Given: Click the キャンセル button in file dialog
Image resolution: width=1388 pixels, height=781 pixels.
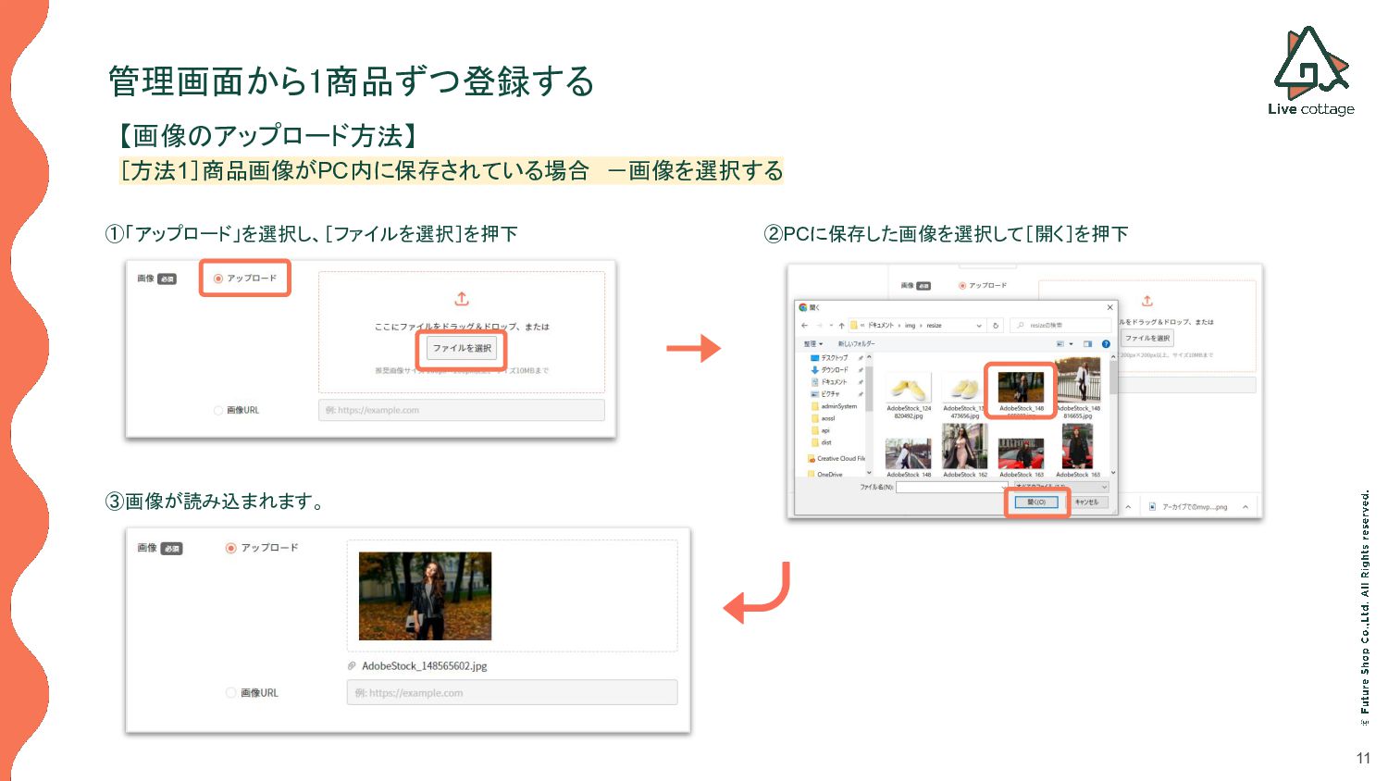Looking at the screenshot, I should coord(1086,502).
